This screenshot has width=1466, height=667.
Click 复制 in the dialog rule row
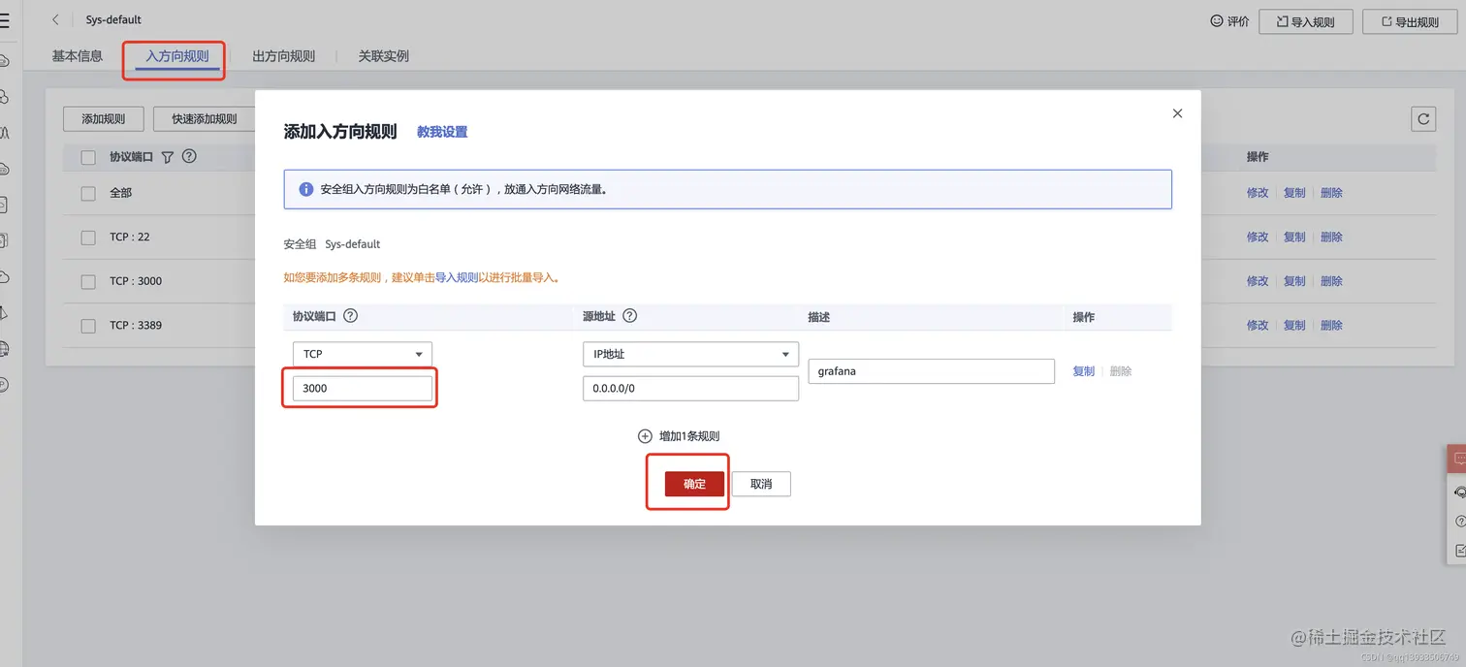coord(1084,371)
